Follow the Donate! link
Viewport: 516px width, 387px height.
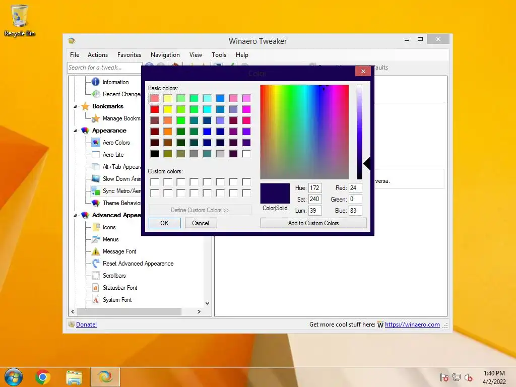tap(87, 325)
